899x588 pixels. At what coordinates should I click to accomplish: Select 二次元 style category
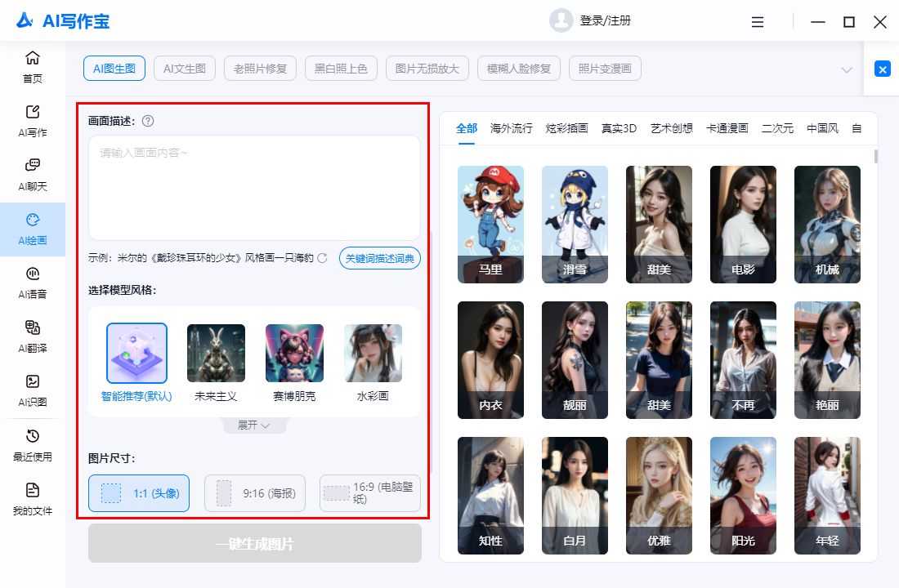[777, 128]
